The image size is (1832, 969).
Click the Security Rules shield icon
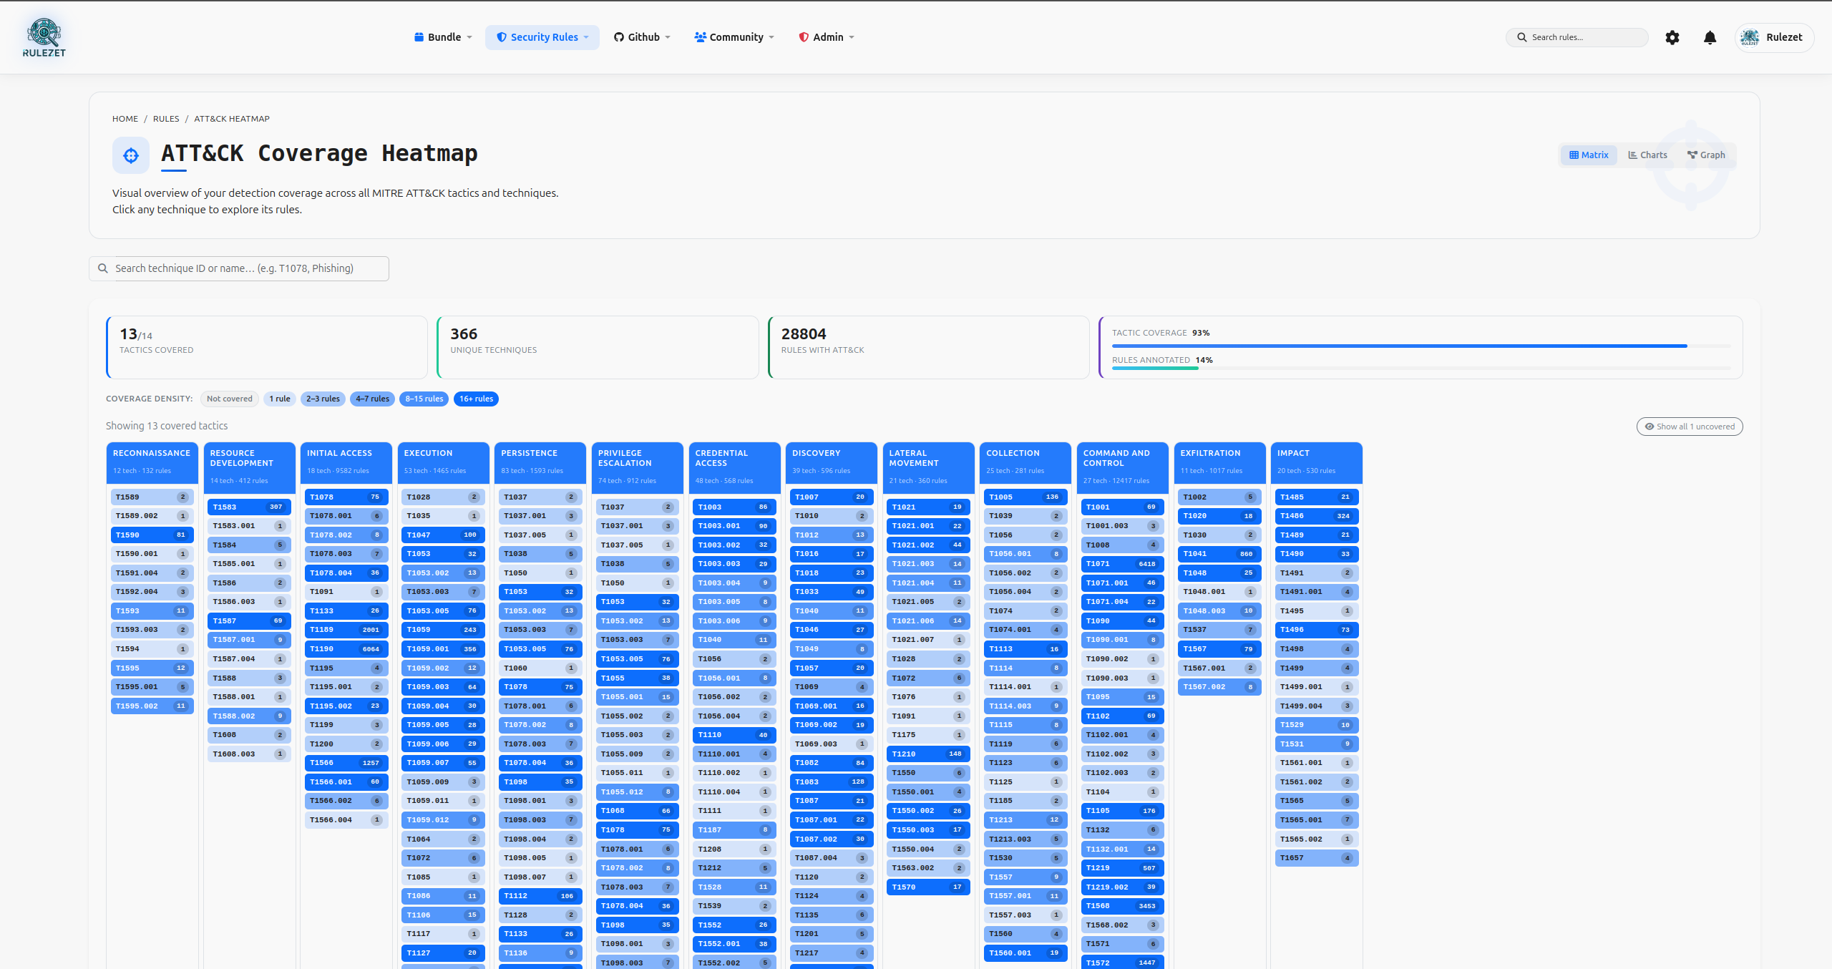502,37
